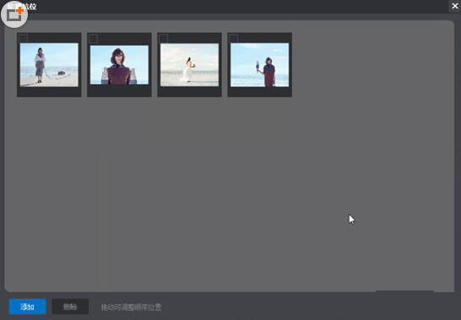This screenshot has width=461, height=320.
Task: Tick checkbox on the close-up portrait photo
Action: click(94, 38)
